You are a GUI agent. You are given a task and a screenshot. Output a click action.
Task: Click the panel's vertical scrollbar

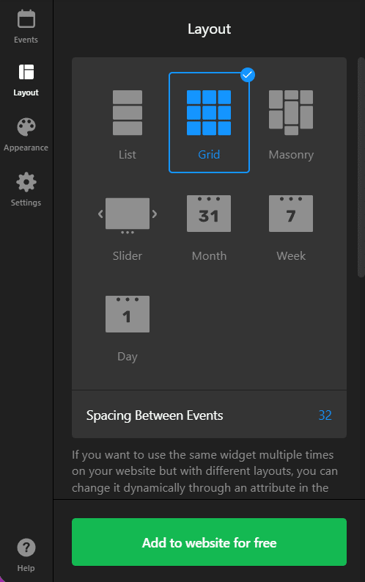(361, 167)
